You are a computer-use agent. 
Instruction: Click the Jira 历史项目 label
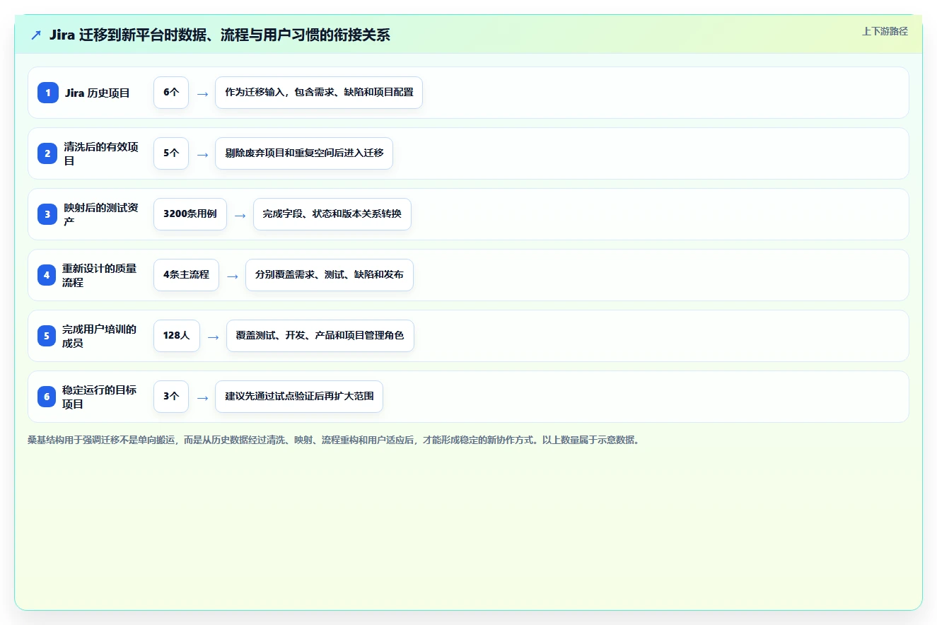[98, 93]
